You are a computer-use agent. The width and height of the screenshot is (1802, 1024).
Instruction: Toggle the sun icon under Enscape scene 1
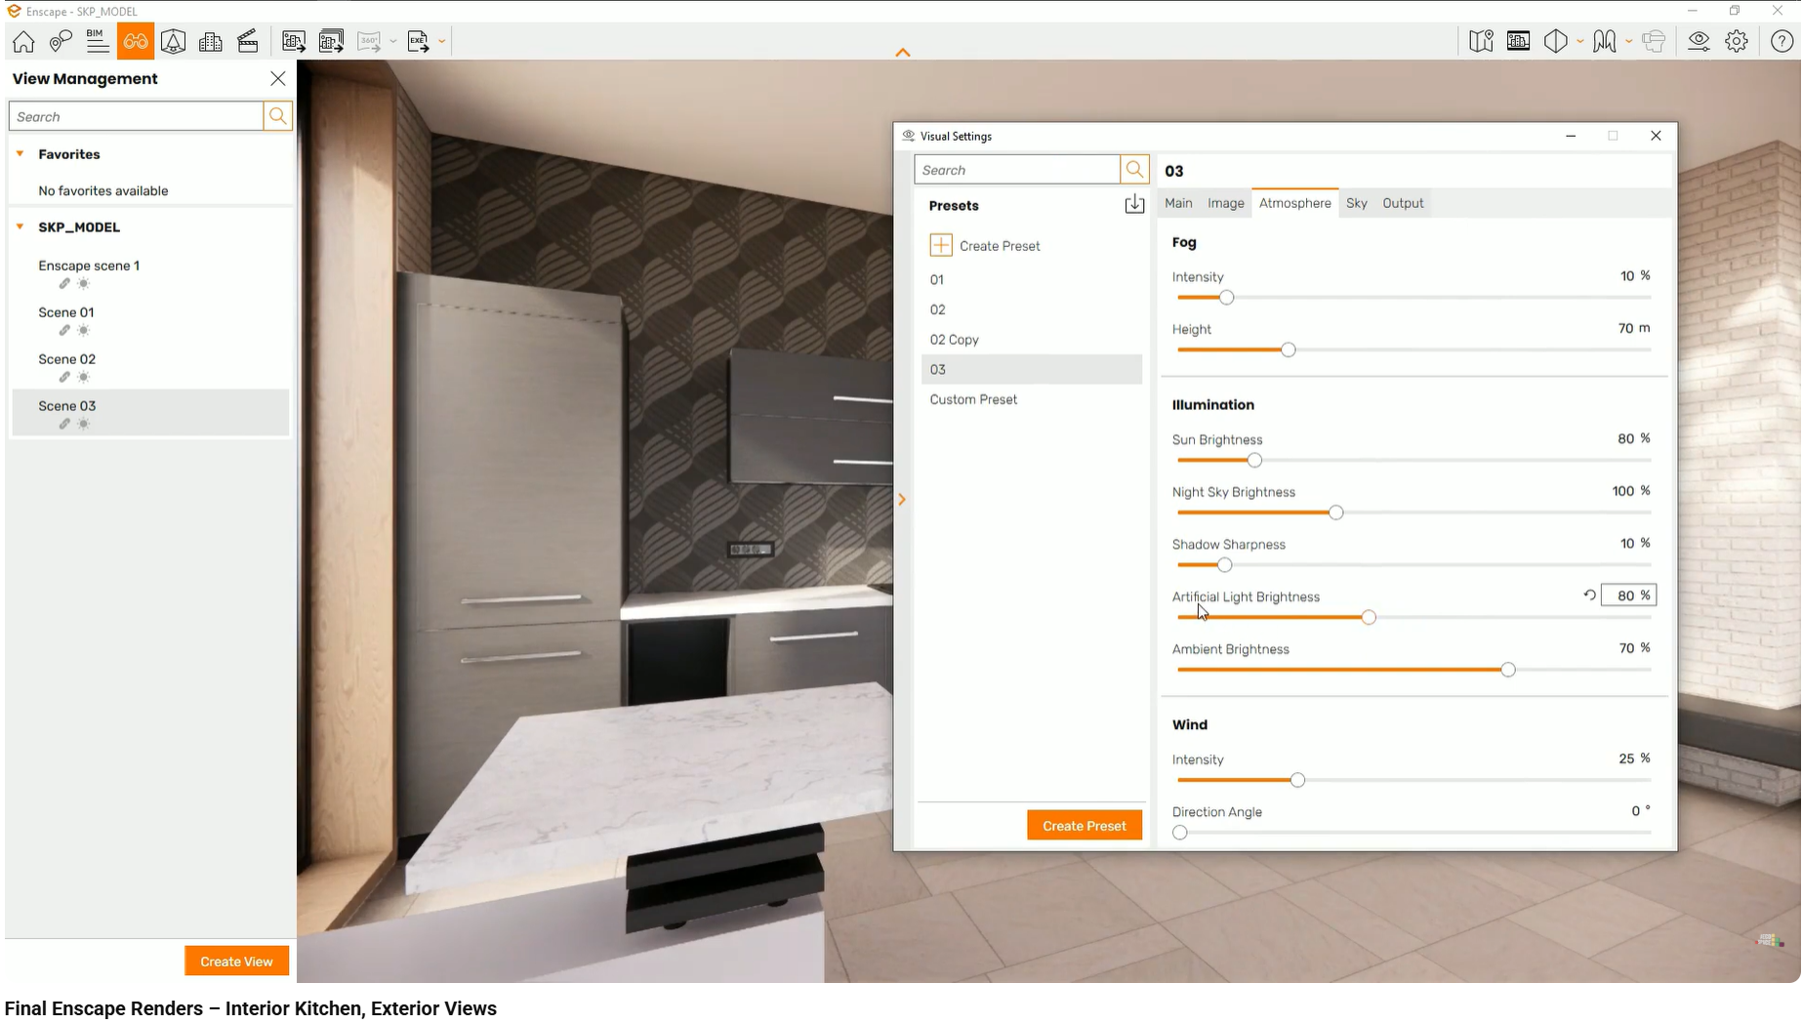[x=84, y=284]
